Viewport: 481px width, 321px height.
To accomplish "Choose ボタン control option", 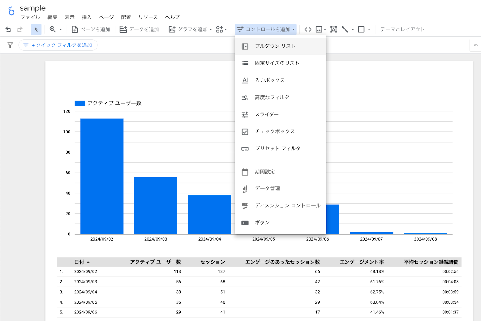I will [x=280, y=223].
